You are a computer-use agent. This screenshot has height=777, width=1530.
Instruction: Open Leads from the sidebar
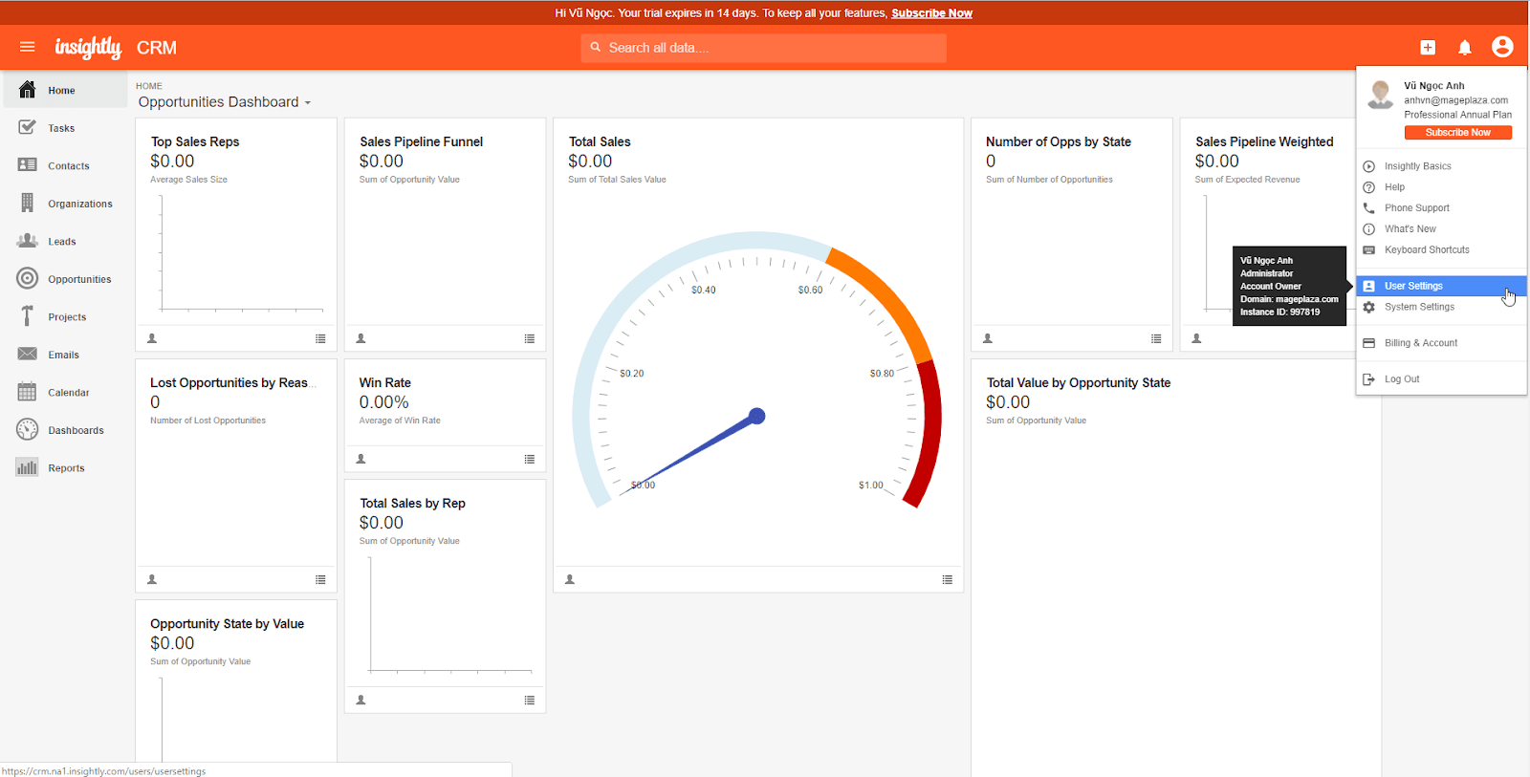(64, 242)
